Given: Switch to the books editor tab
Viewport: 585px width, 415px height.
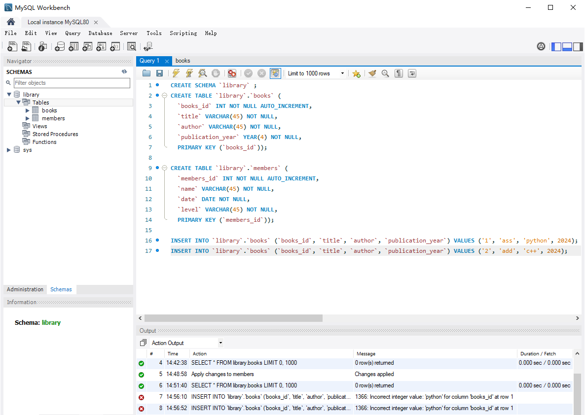Looking at the screenshot, I should click(x=183, y=61).
